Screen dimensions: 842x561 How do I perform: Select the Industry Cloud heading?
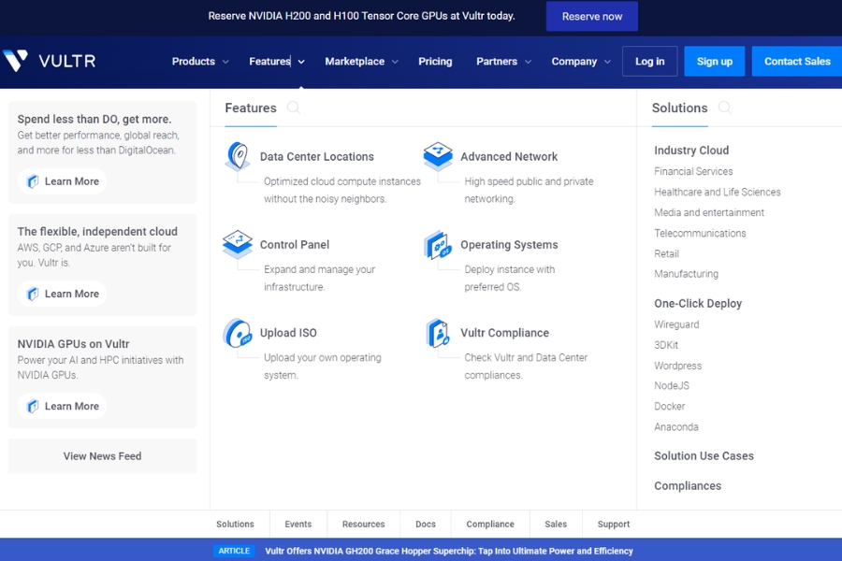(x=691, y=151)
